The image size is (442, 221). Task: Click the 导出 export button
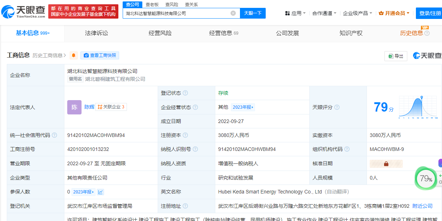pos(396,56)
